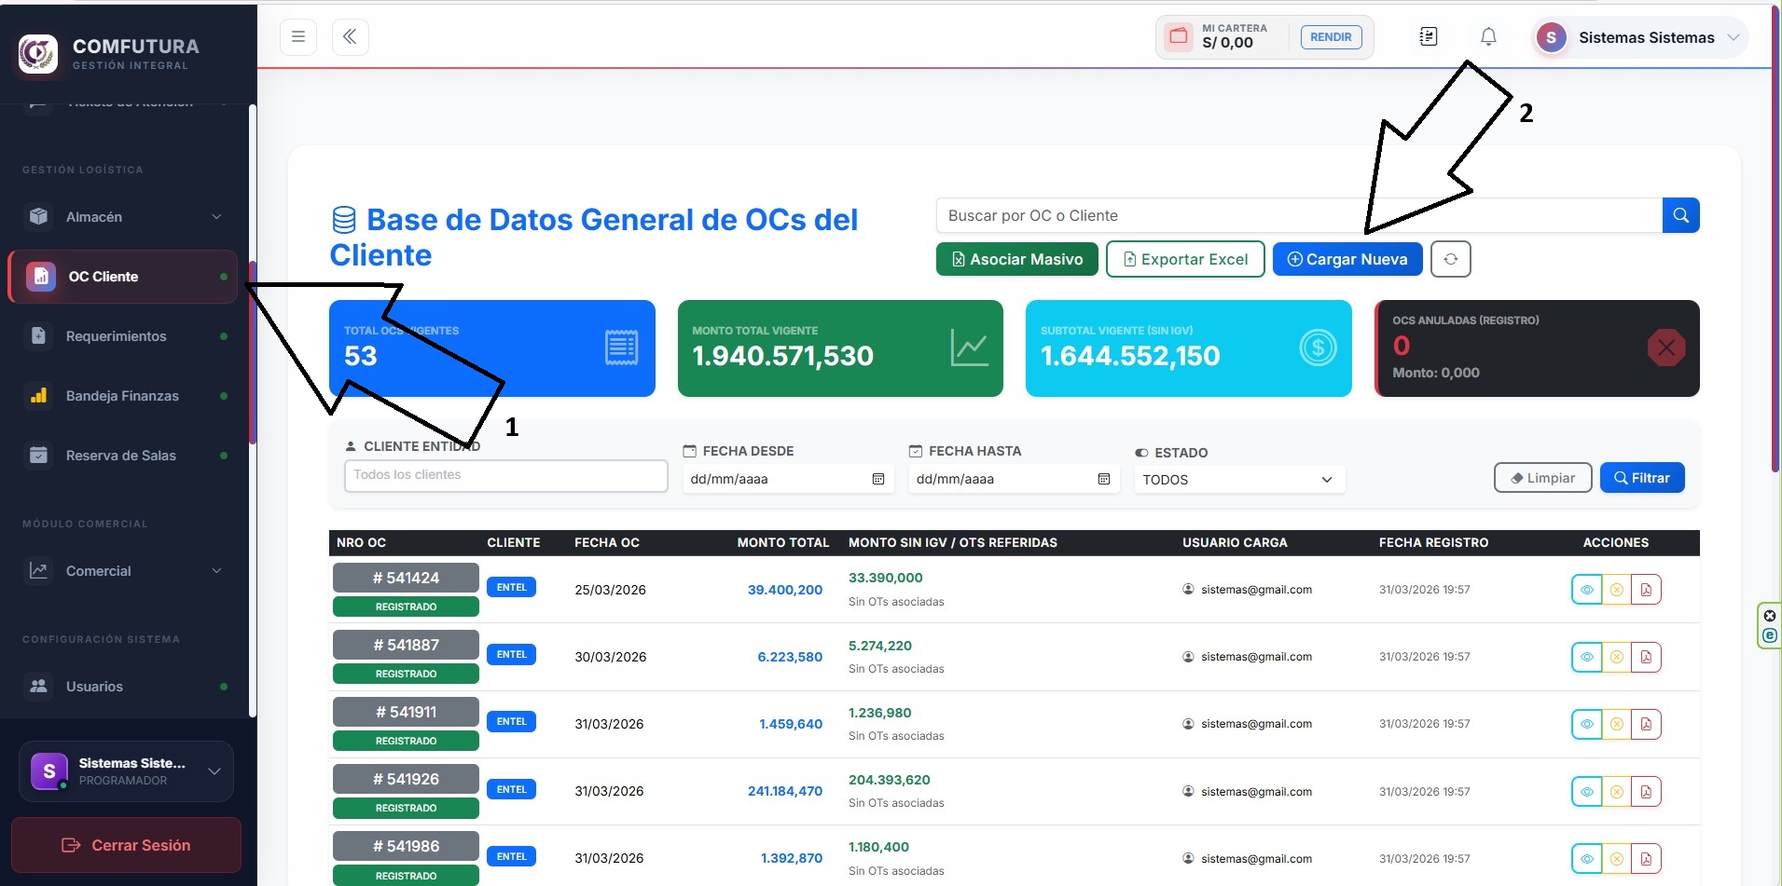
Task: Click the cancel icon for OC 541887
Action: tap(1617, 657)
